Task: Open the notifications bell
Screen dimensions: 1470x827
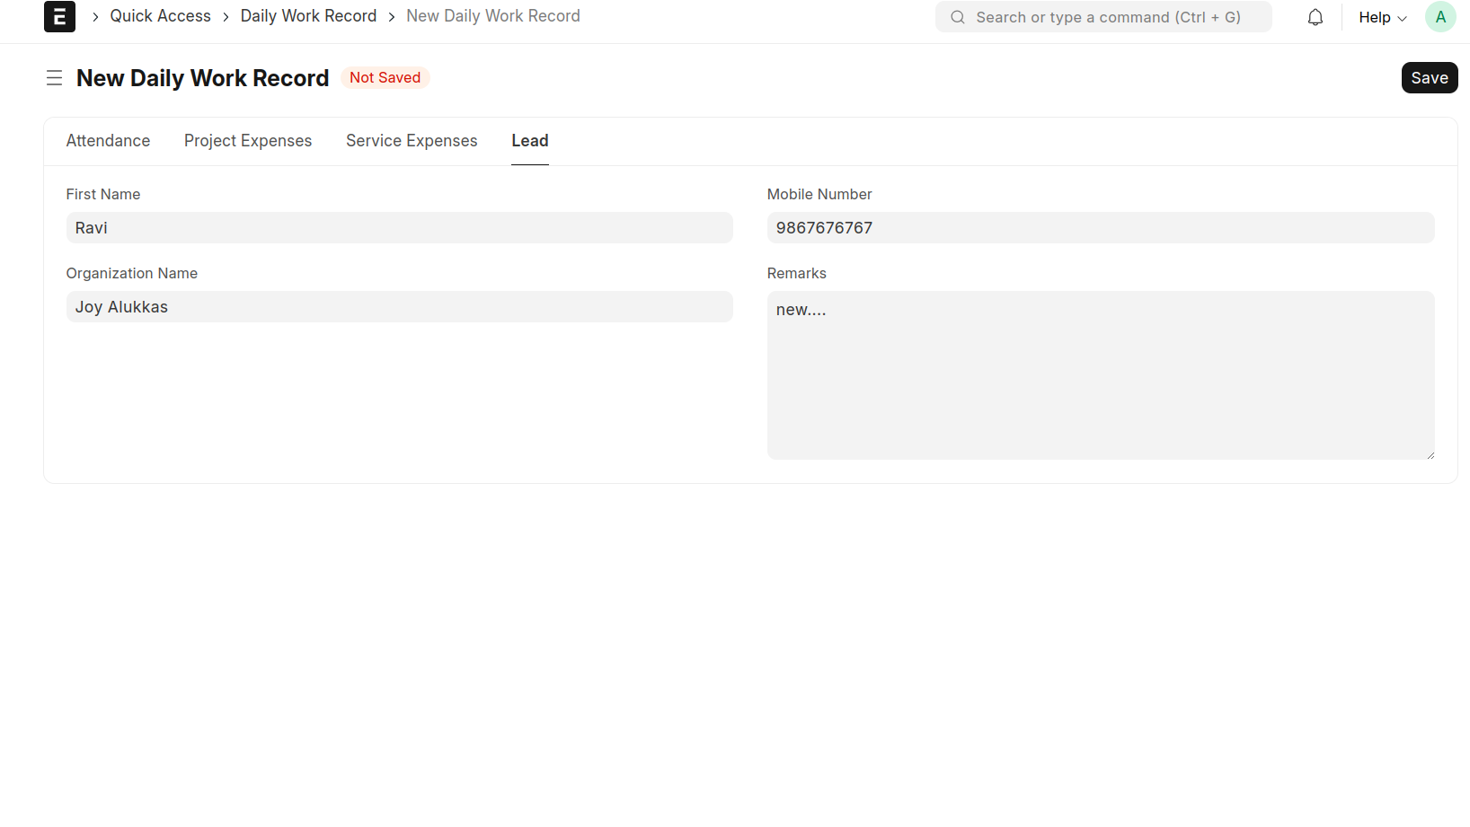Action: tap(1315, 17)
